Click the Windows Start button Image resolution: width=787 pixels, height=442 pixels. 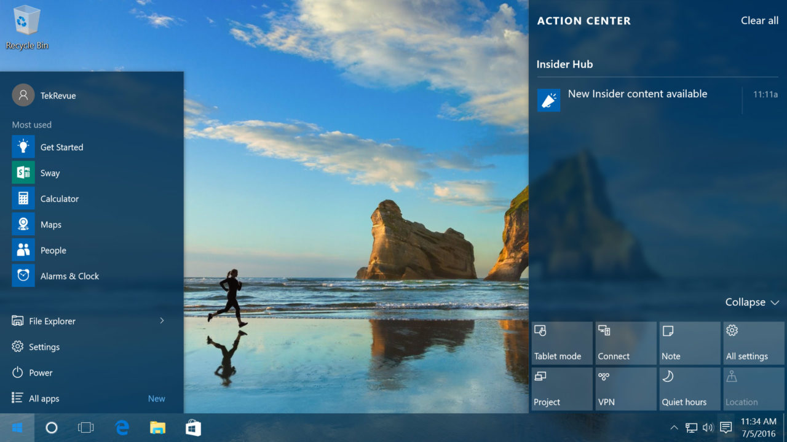[x=17, y=428]
